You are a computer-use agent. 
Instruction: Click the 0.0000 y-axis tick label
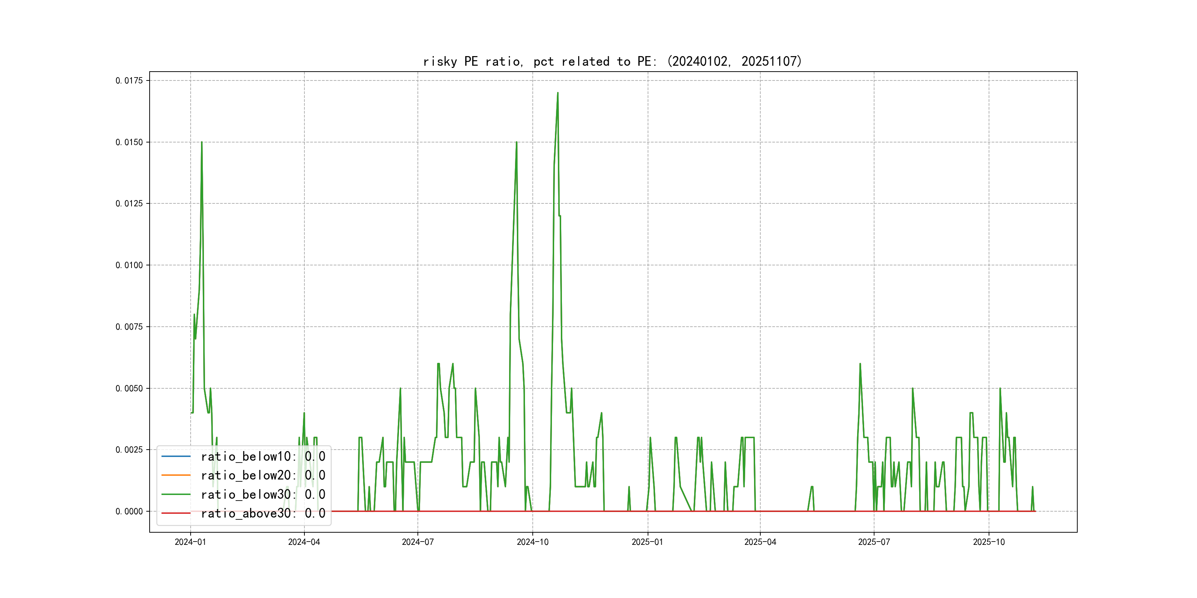tap(129, 511)
